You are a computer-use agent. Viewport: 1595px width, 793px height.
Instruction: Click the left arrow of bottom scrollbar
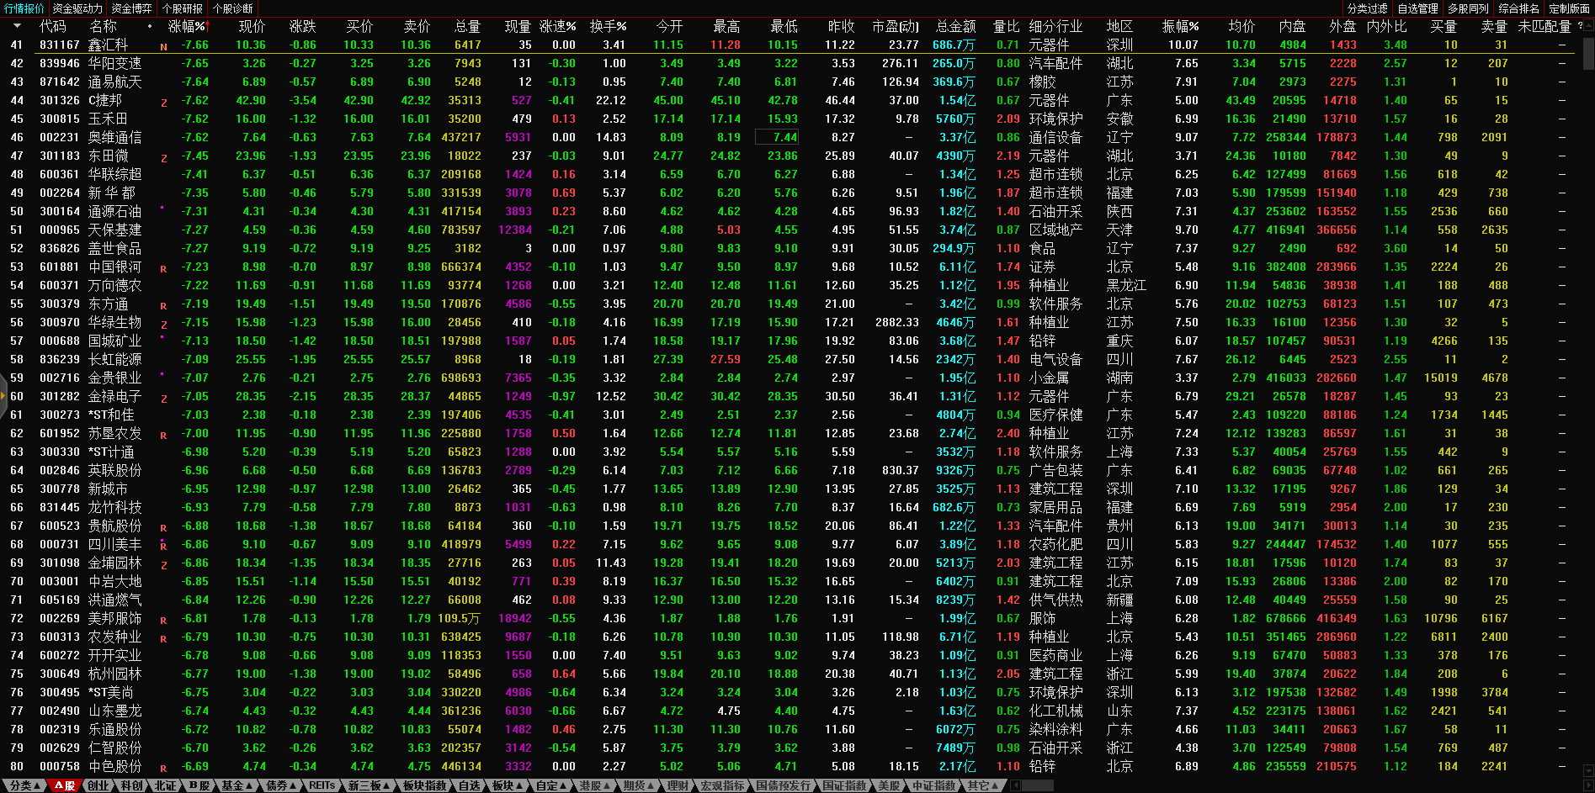click(1016, 785)
